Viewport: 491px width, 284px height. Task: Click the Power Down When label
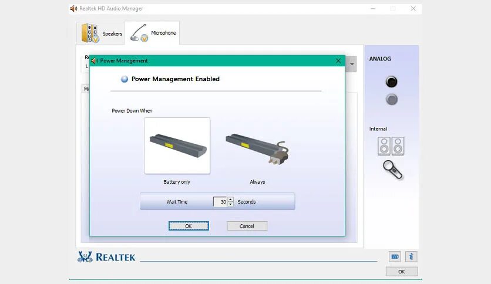click(132, 111)
